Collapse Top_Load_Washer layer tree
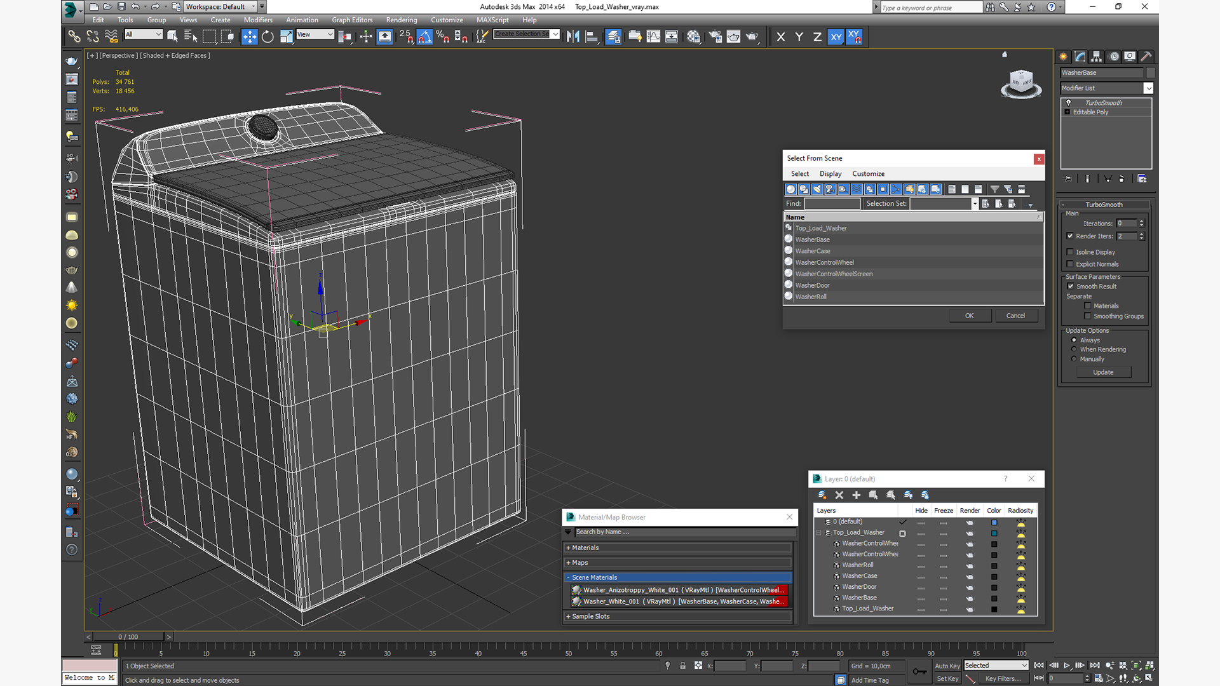The width and height of the screenshot is (1220, 686). tap(819, 533)
